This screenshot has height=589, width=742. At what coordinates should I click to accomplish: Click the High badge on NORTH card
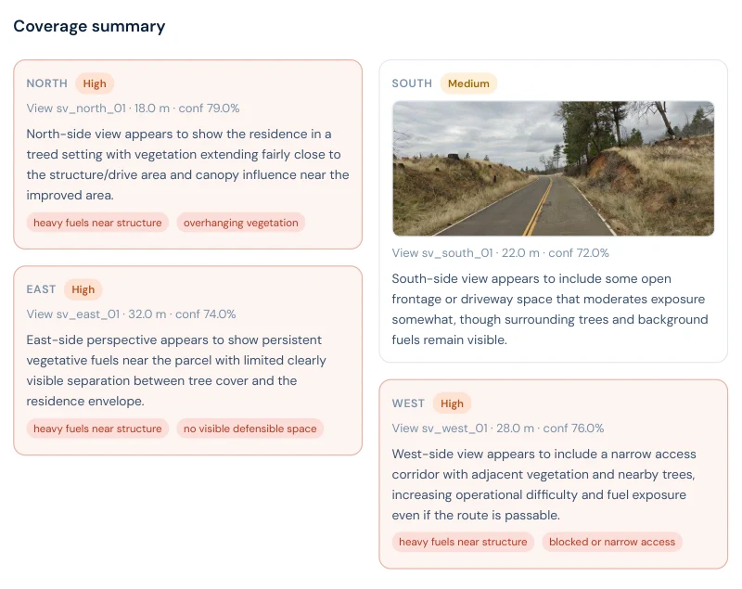(95, 83)
